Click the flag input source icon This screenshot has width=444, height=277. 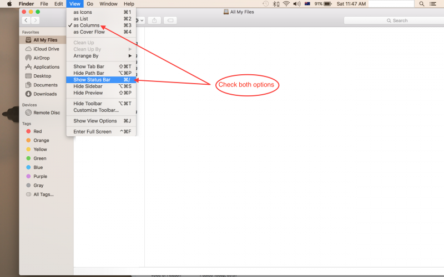point(307,4)
